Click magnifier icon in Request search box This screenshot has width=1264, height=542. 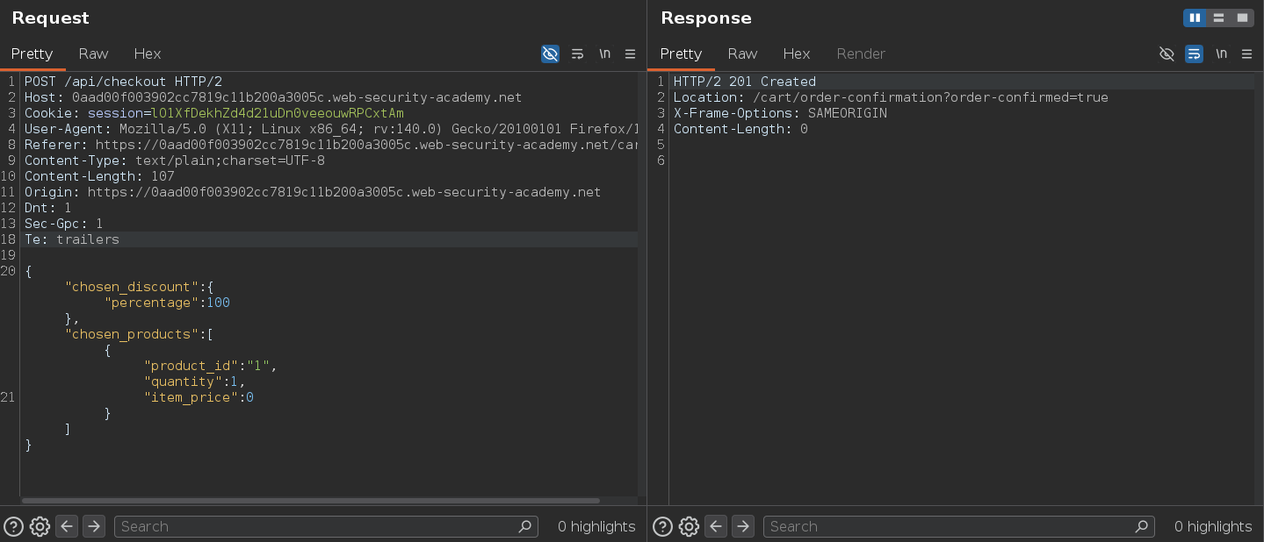tap(525, 526)
